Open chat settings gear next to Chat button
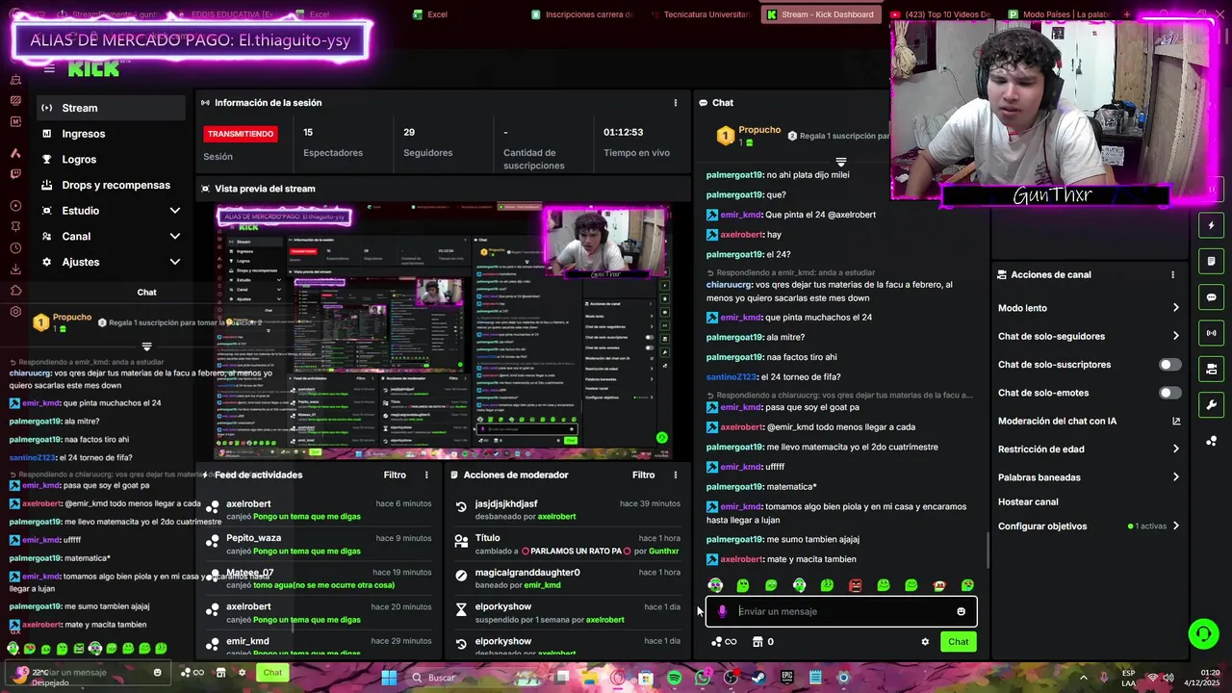Image resolution: width=1232 pixels, height=693 pixels. (925, 642)
